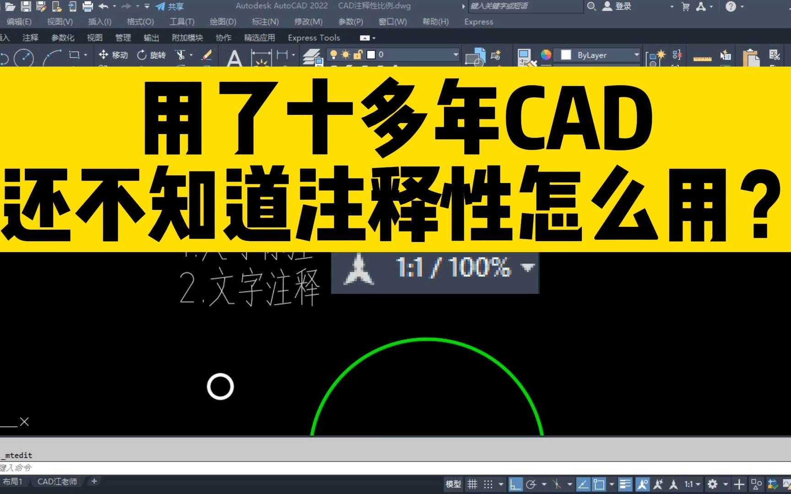Toggle layer 0 on/off light bulb
This screenshot has height=494, width=791.
pos(334,55)
